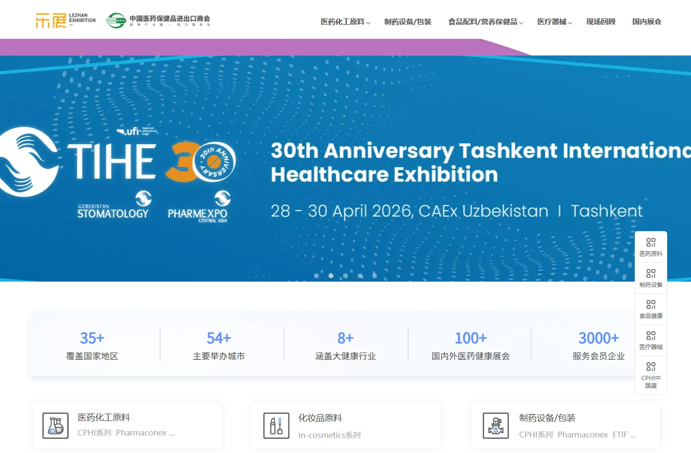691x453 pixels.
Task: Open the 食品健康 floating sidebar icon
Action: click(x=651, y=309)
